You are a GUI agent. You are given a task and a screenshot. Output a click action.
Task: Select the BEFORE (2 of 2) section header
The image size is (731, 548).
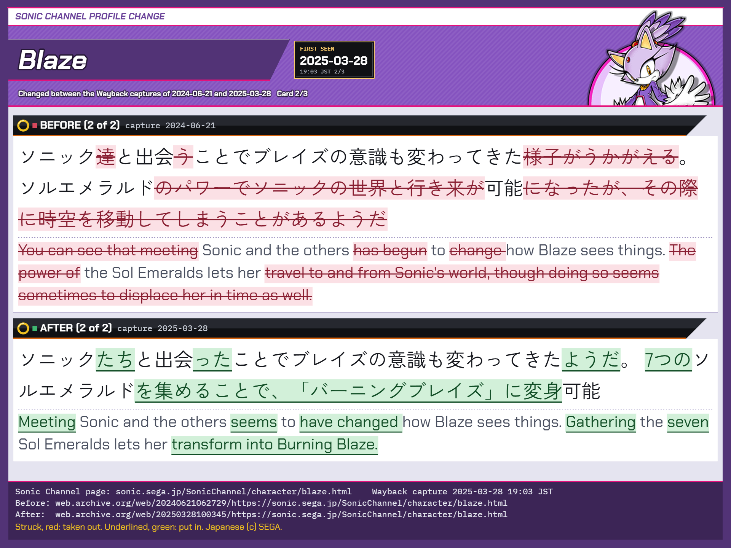coord(80,125)
